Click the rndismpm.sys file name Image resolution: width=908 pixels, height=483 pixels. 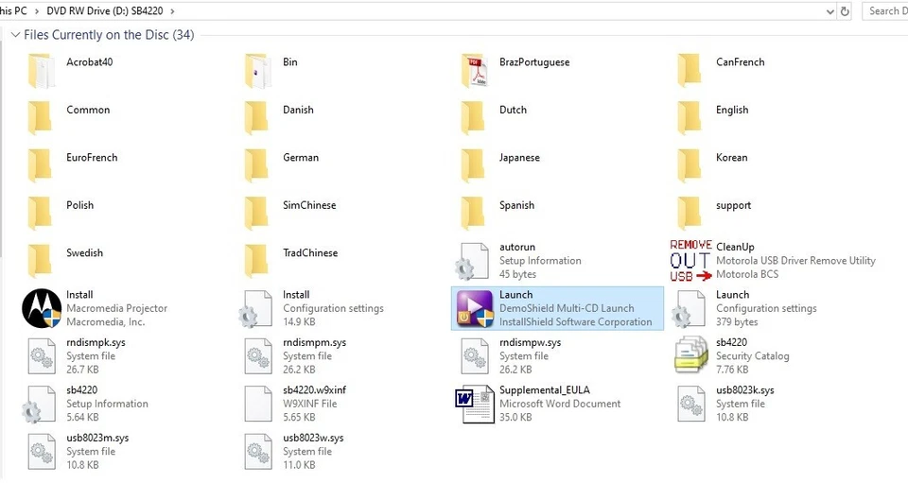click(x=314, y=342)
